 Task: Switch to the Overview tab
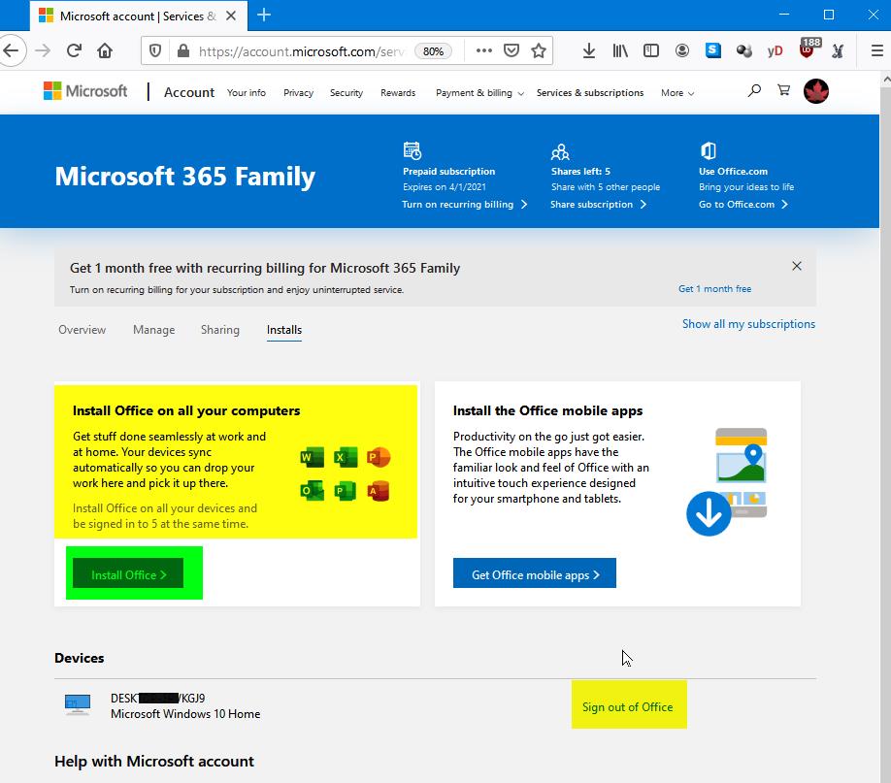tap(82, 330)
